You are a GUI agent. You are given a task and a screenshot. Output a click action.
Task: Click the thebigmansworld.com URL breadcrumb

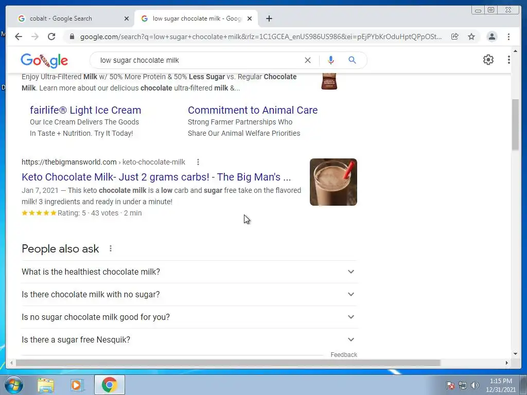click(103, 162)
